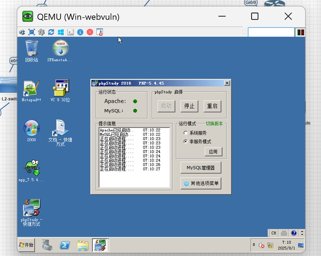Toggle fullscreen icon in QEMU toolbar
The height and width of the screenshot is (256, 321).
(32, 32)
